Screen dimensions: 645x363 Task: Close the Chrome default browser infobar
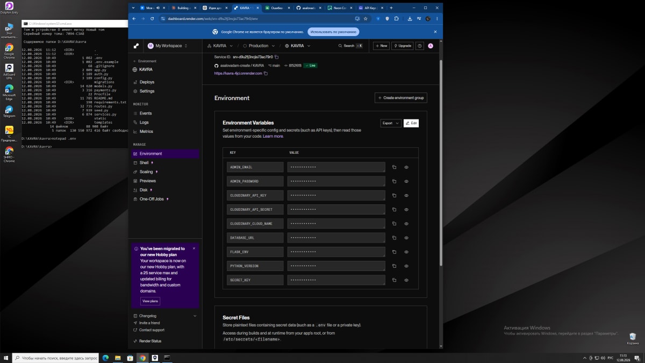pos(435,32)
